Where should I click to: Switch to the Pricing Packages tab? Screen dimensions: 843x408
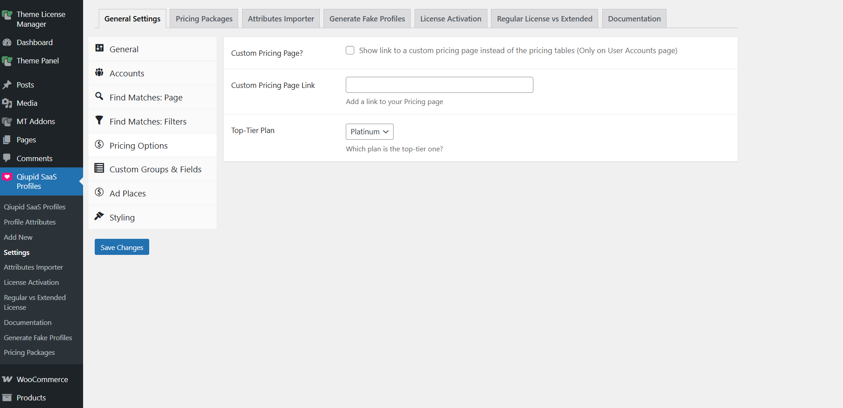coord(204,18)
